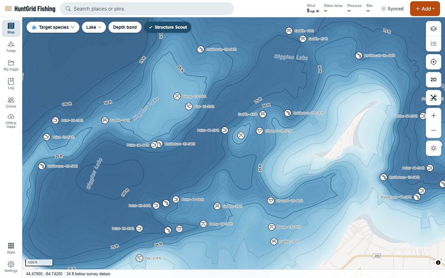445x278 pixels.
Task: Select the Saddle 70 ft marker
Action: [289, 31]
